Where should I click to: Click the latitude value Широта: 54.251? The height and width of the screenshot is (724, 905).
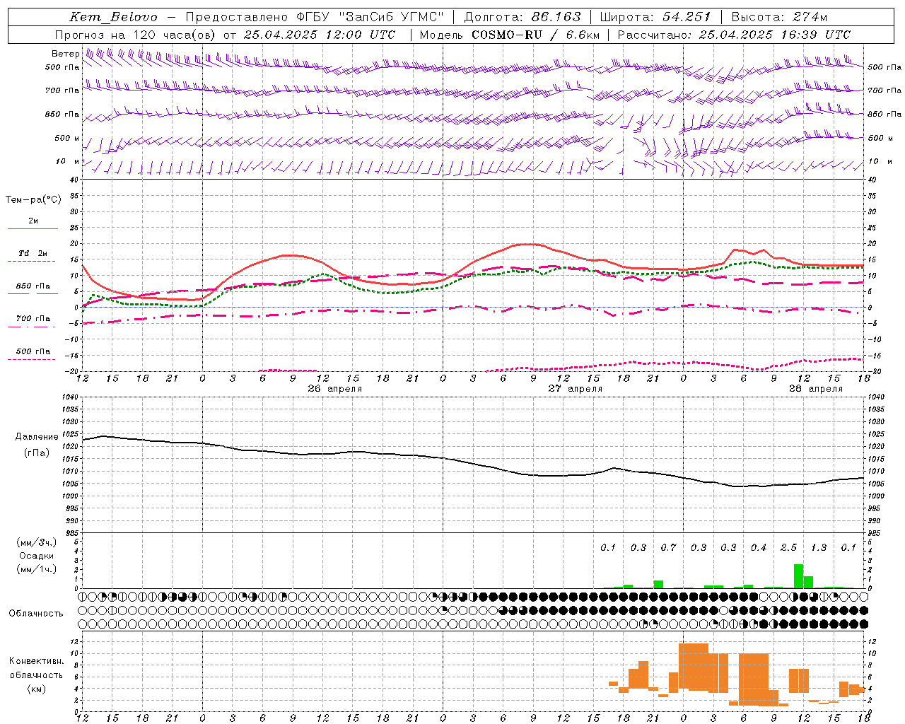[655, 17]
